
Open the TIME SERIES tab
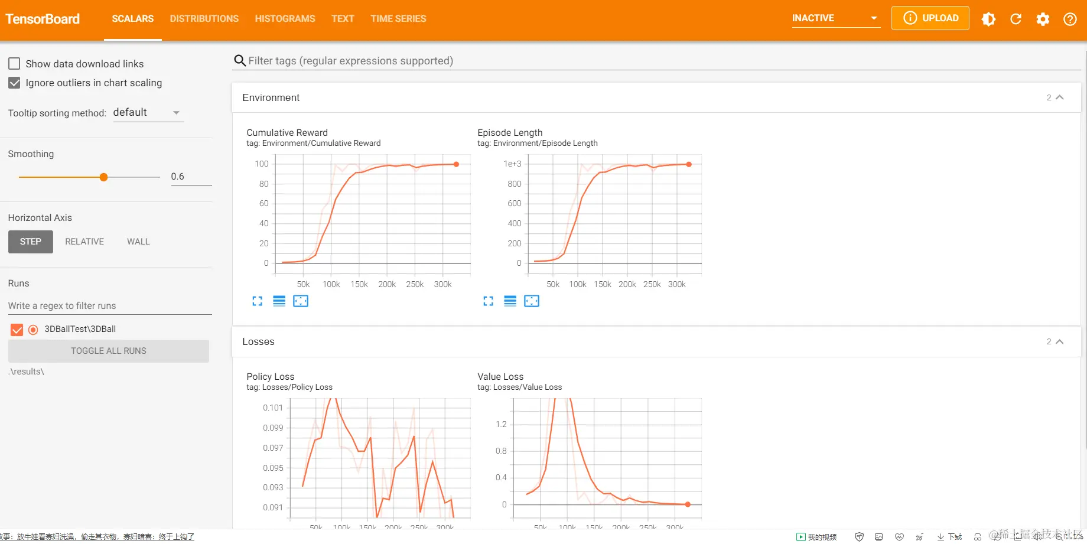[398, 19]
